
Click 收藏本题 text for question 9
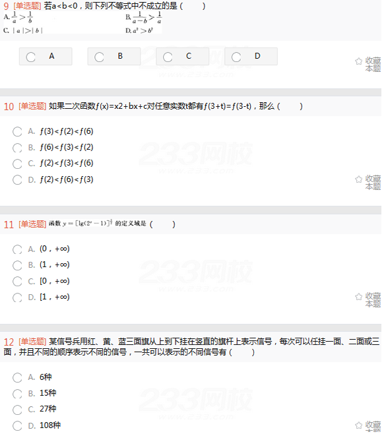(373, 65)
